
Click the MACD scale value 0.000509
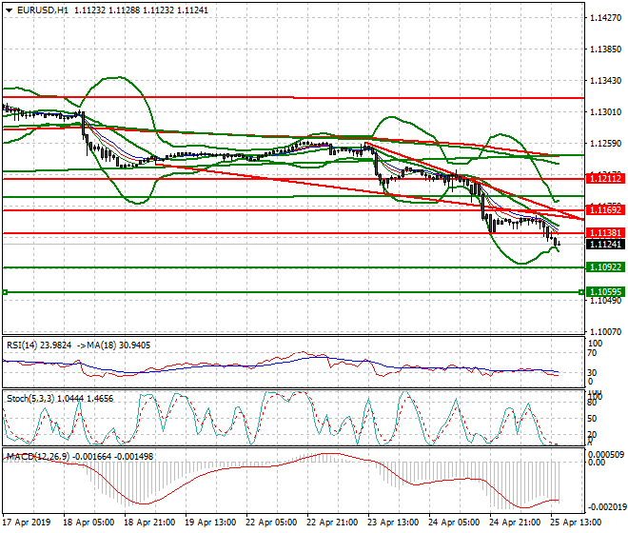[606, 454]
